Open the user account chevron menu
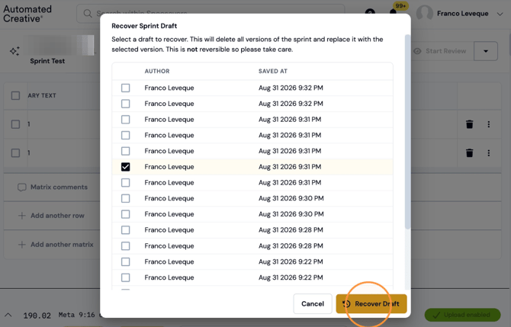This screenshot has height=327, width=511. pyautogui.click(x=500, y=14)
